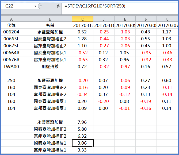
Task: Click value 1.10 in 00675L row
Action: 83,46
